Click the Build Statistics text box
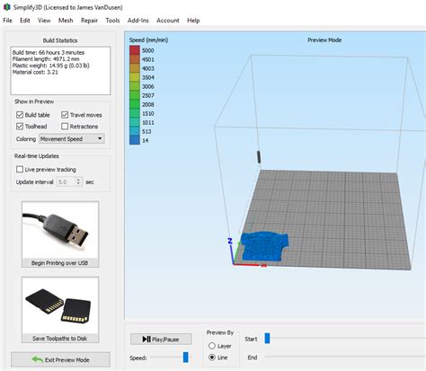 coord(60,71)
